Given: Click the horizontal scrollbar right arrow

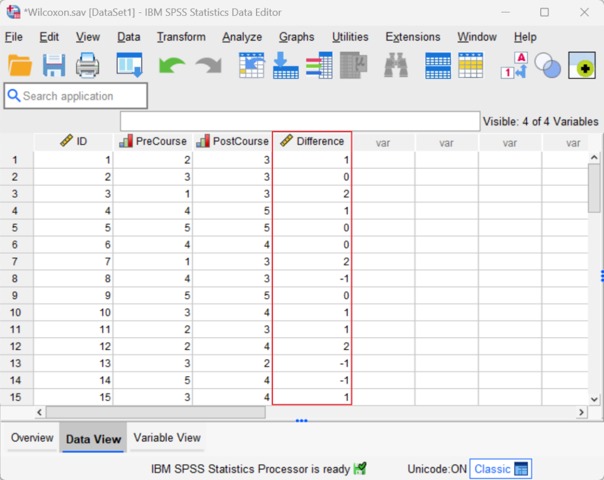Looking at the screenshot, I should (x=582, y=412).
